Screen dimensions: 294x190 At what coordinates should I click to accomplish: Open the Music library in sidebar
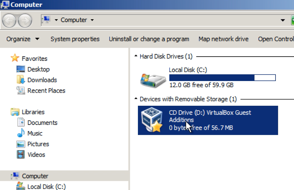click(x=35, y=133)
